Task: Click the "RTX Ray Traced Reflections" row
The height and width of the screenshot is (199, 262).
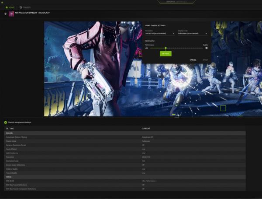Action: point(125,185)
